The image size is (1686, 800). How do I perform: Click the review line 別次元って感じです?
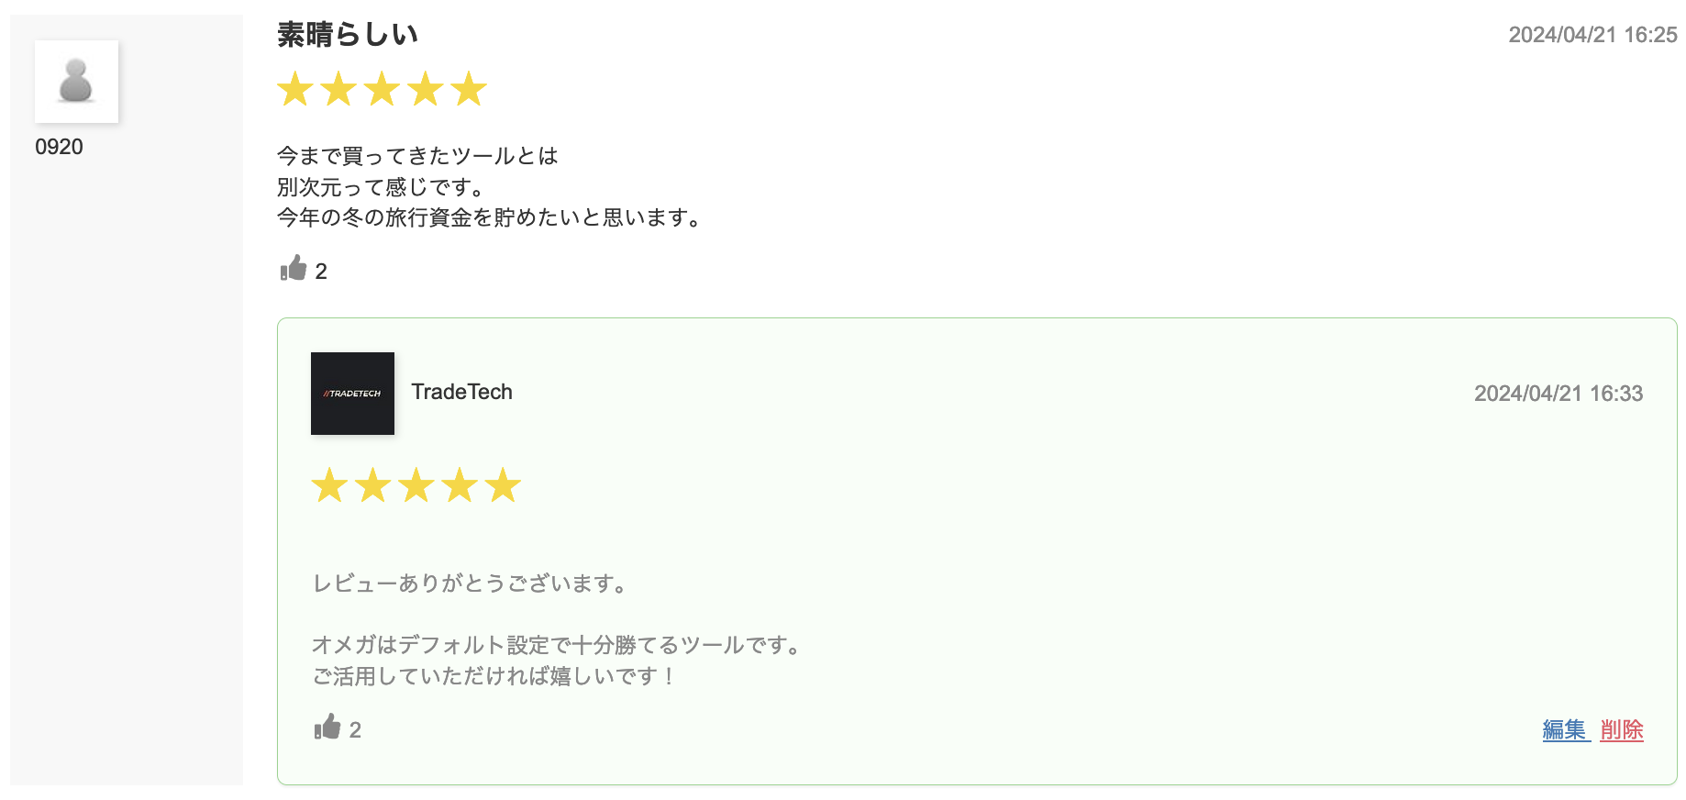[381, 187]
